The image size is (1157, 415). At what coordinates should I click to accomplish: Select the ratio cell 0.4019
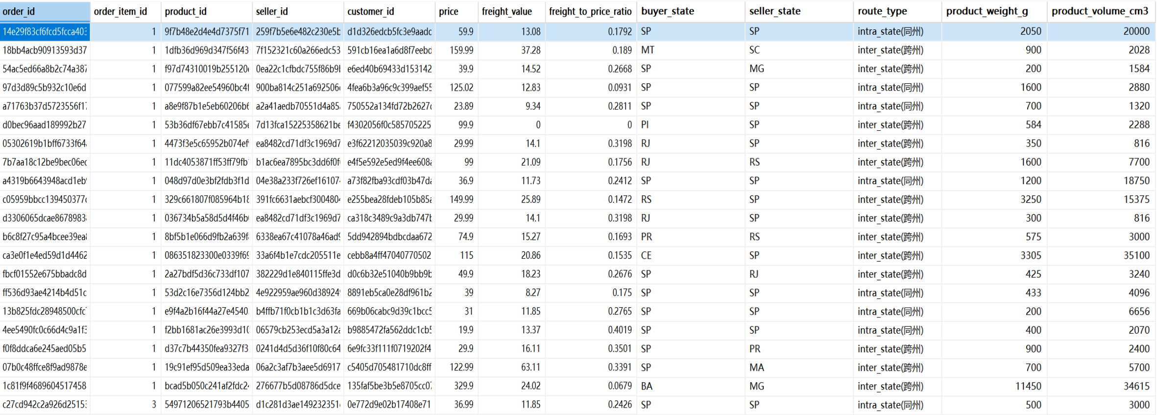click(x=590, y=330)
